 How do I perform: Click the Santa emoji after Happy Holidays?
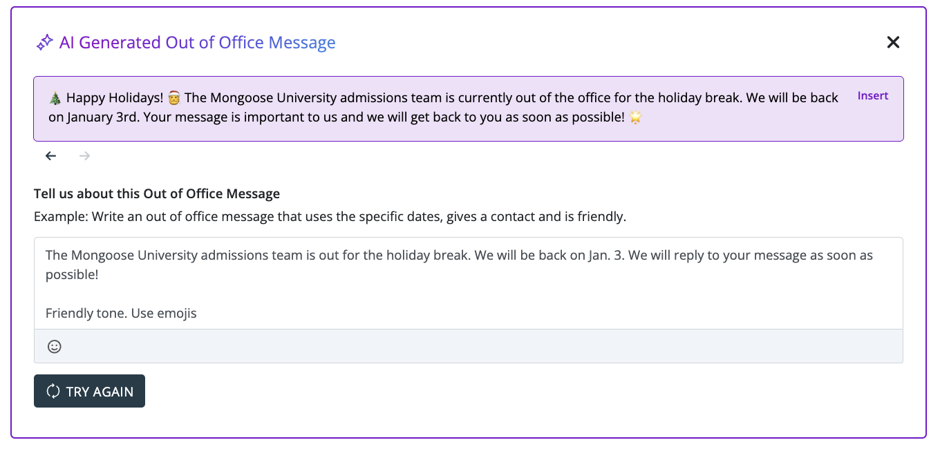[173, 98]
